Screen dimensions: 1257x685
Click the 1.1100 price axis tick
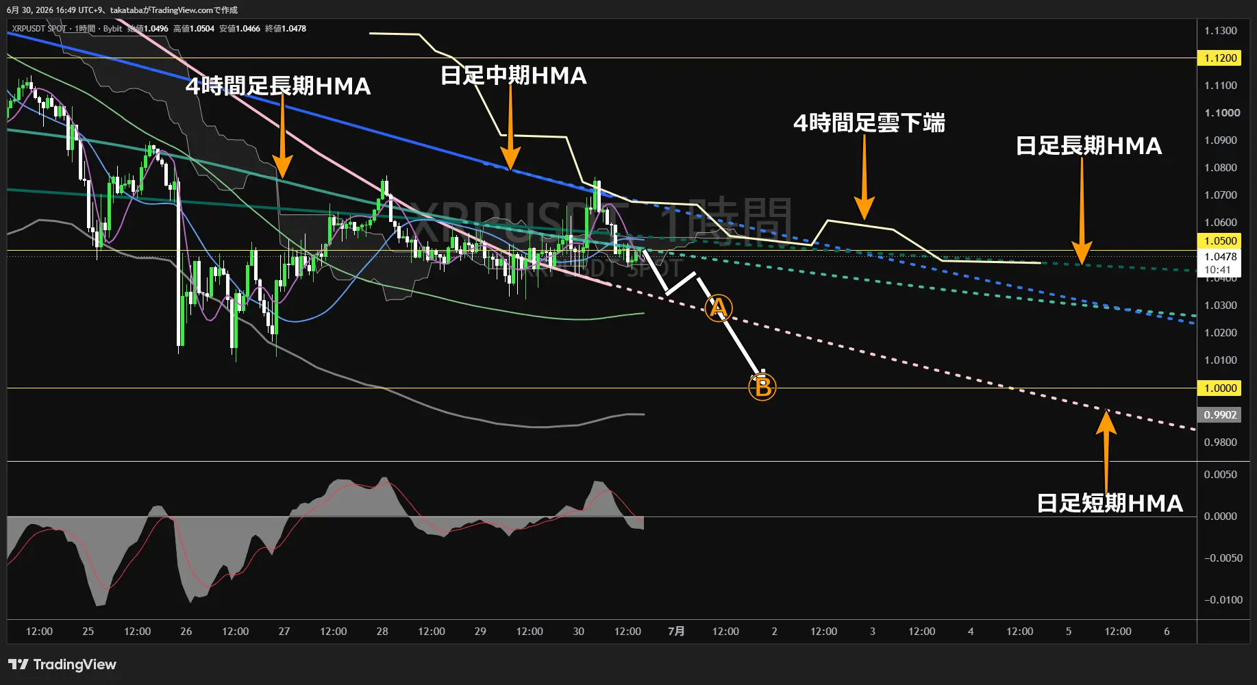click(x=1221, y=86)
